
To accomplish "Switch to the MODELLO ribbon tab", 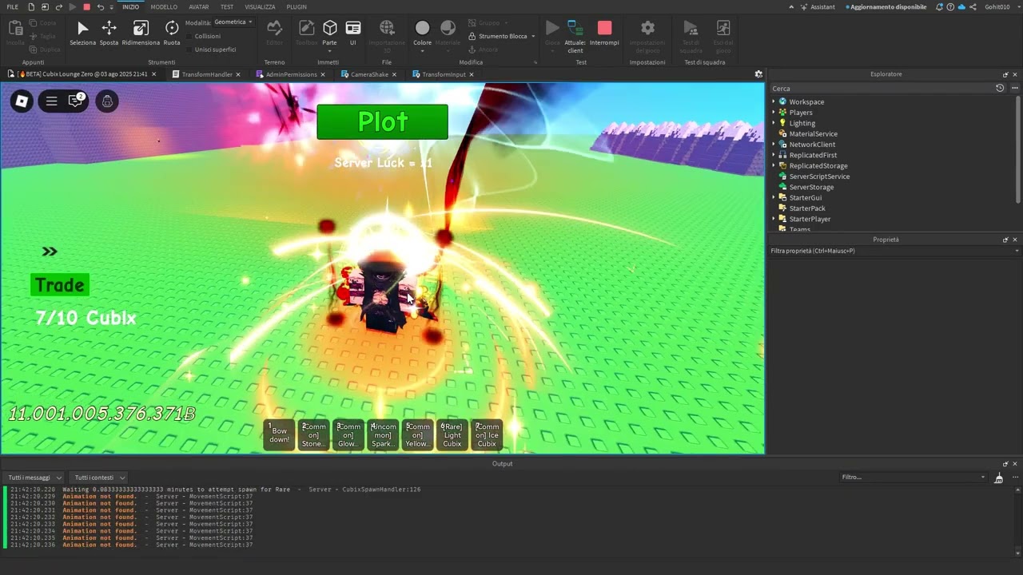I will point(164,7).
